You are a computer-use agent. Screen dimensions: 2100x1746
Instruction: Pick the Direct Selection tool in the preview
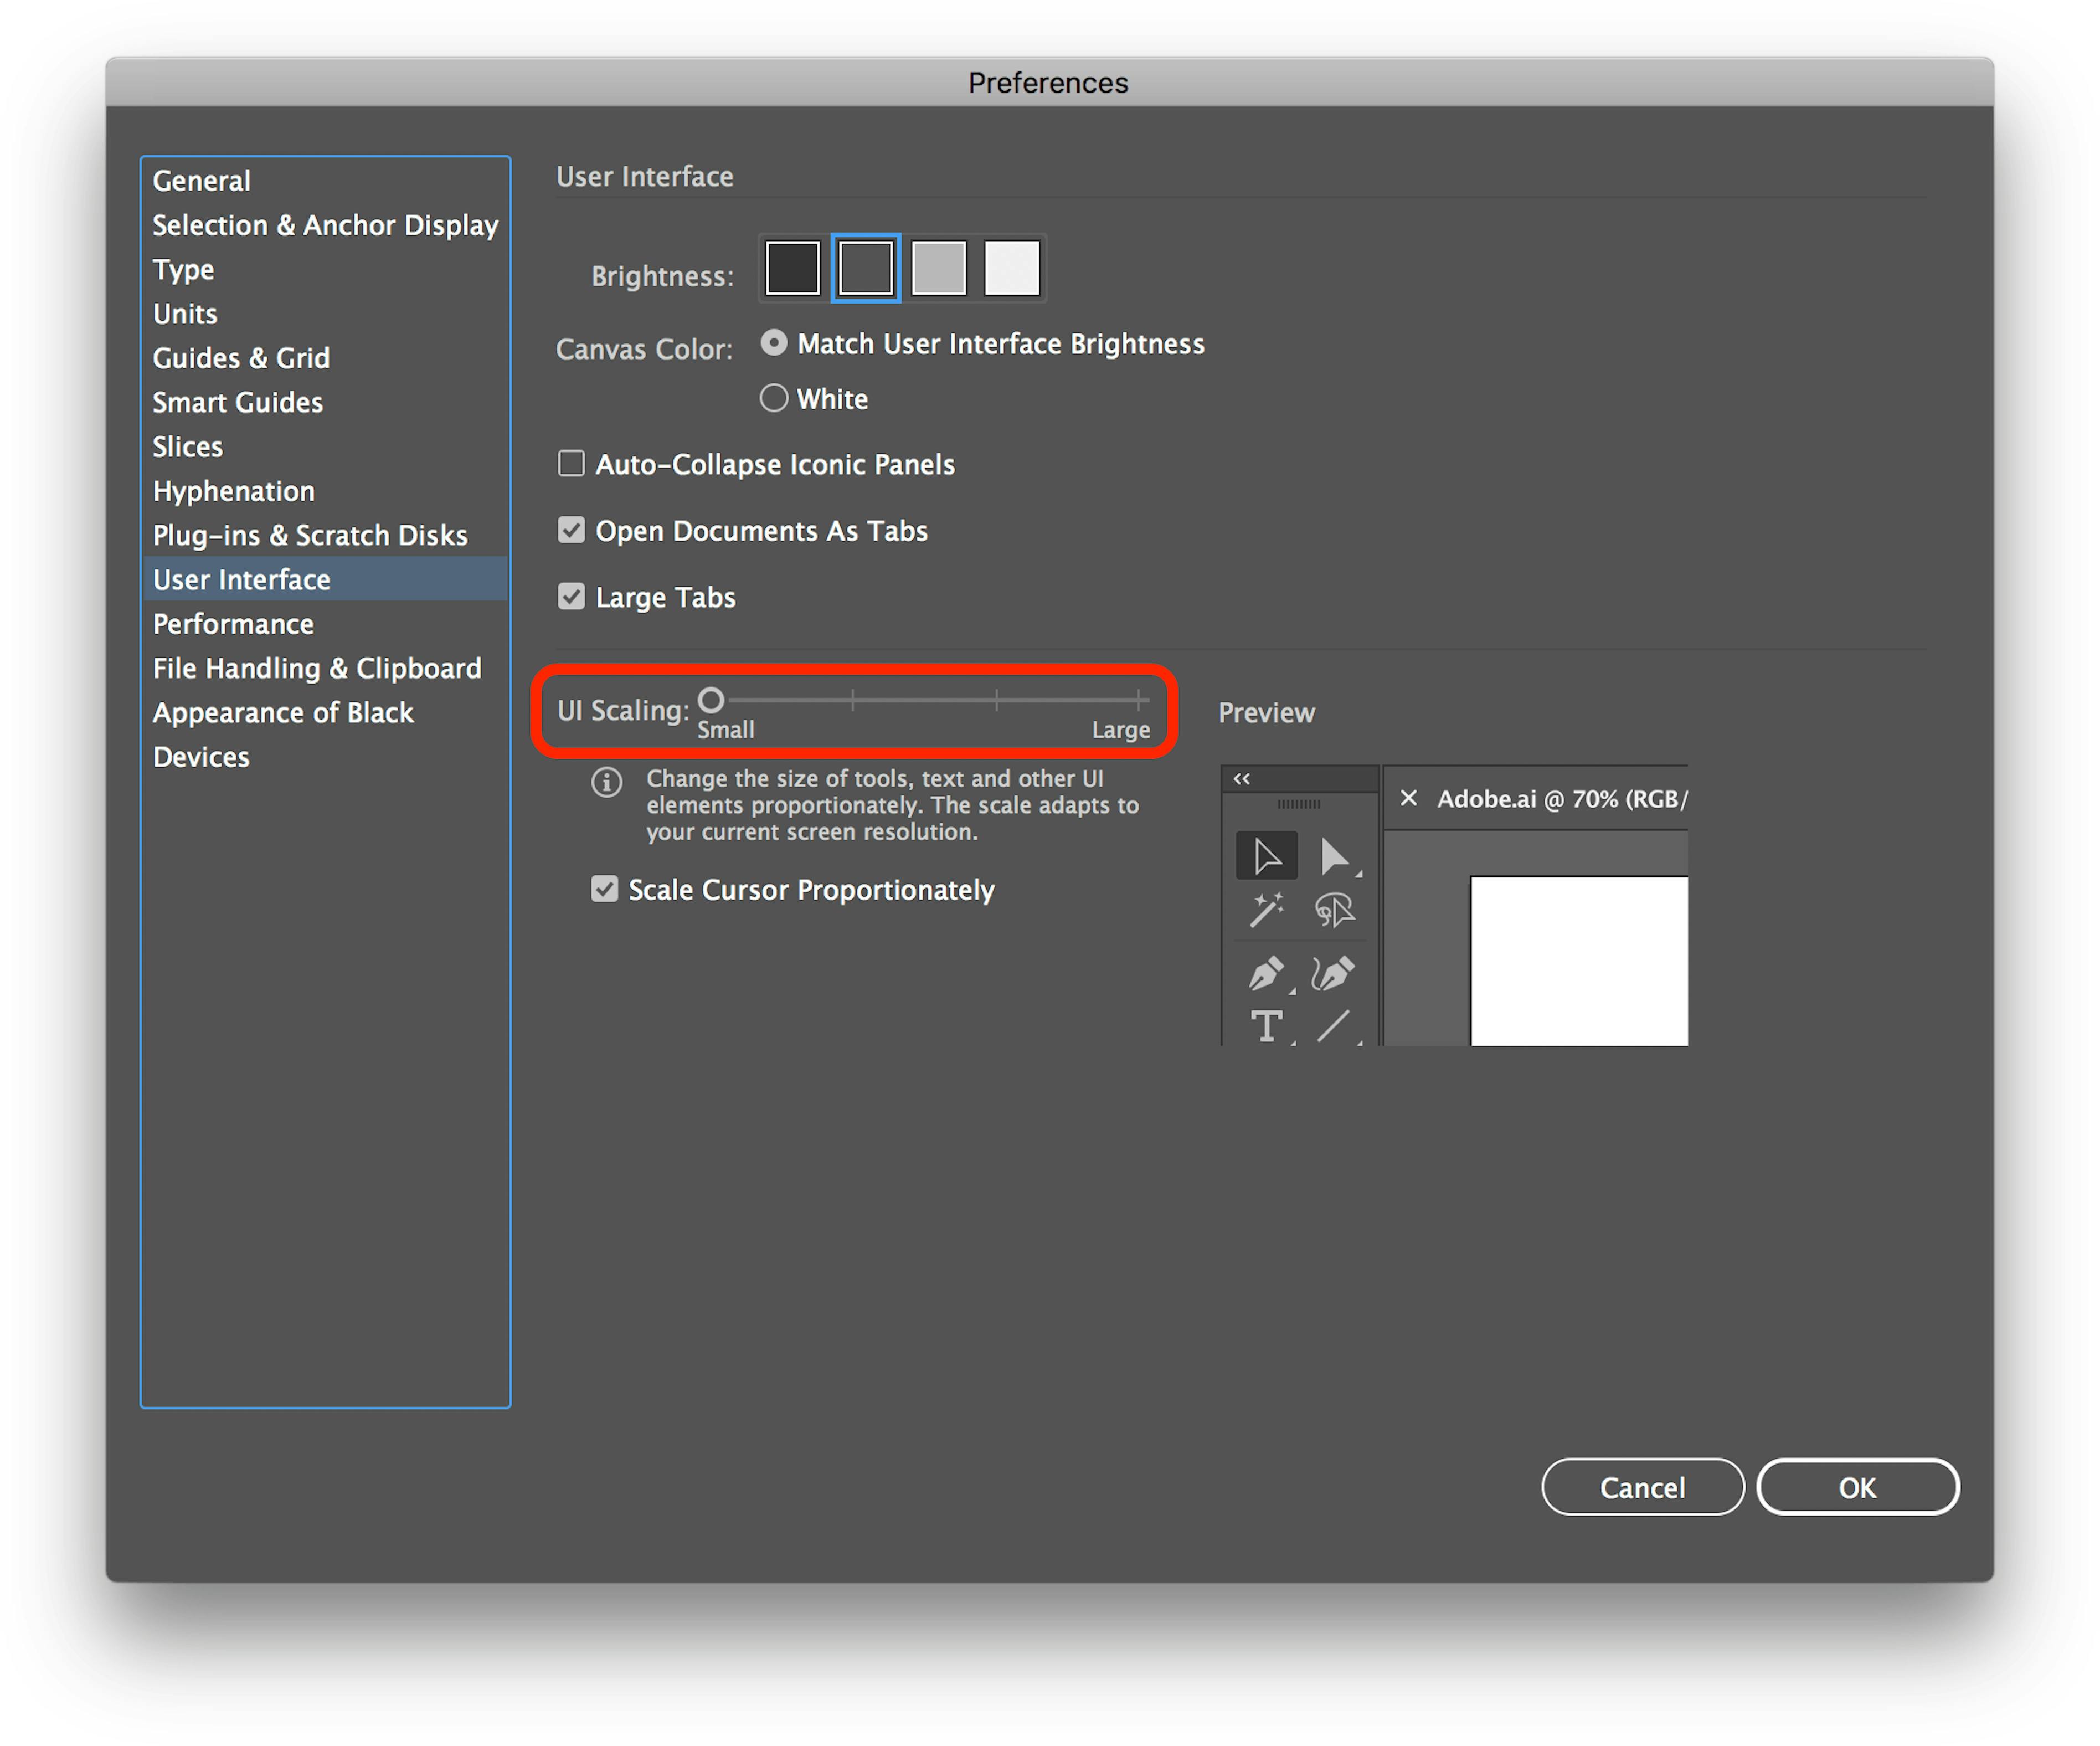point(1337,855)
